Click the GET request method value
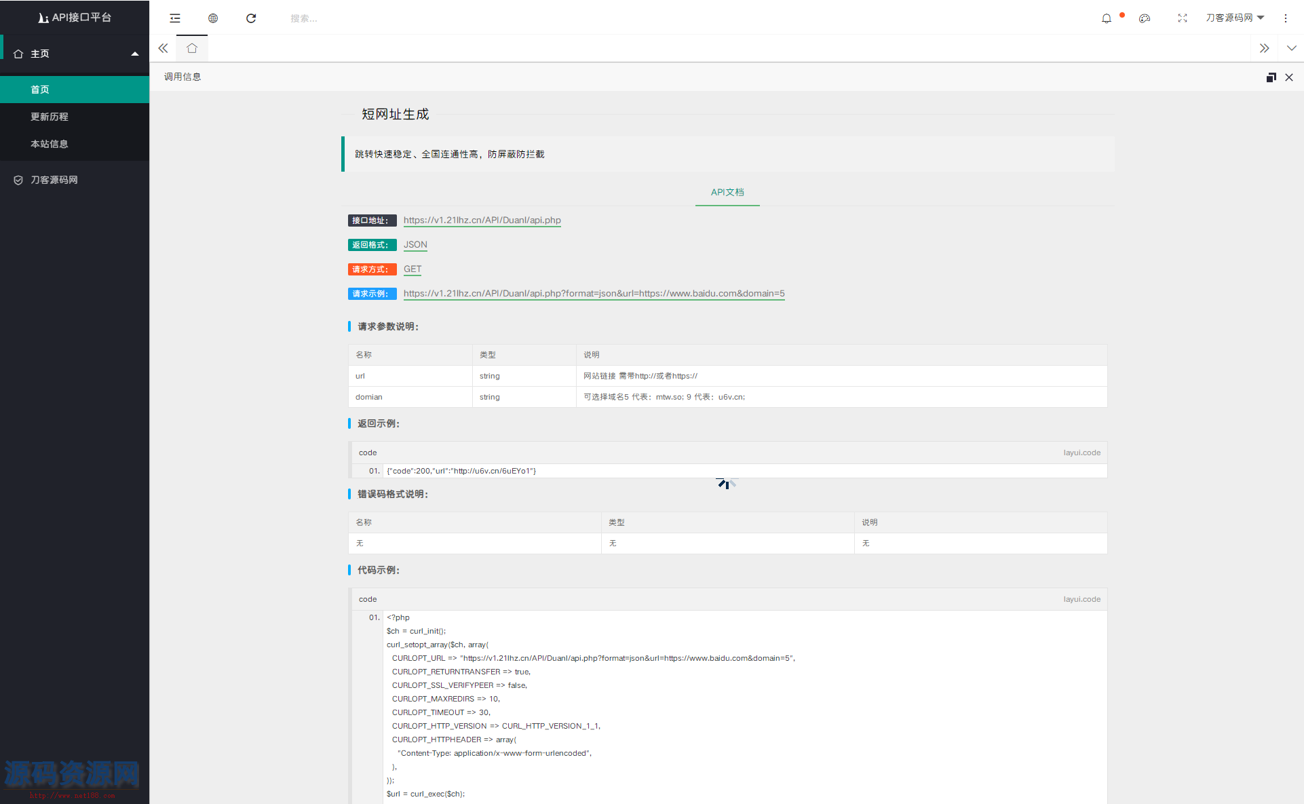 413,269
